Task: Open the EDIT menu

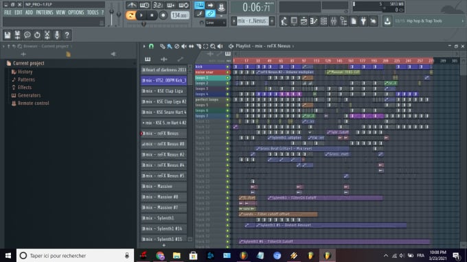Action: point(19,12)
